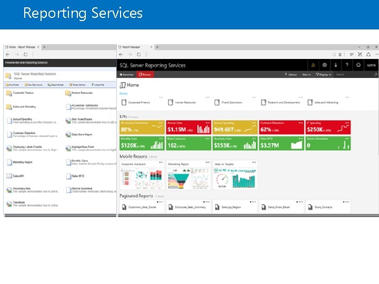Image resolution: width=379 pixels, height=284 pixels.
Task: Click the feedback smiley icon in the header
Action: [358, 65]
